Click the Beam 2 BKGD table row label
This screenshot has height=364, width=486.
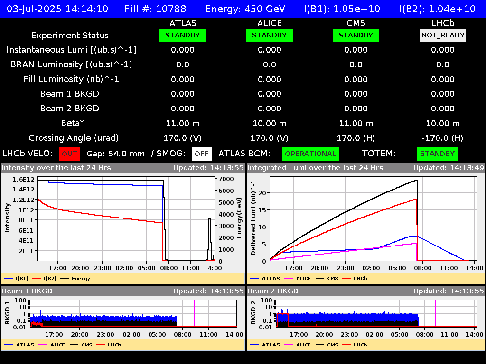coord(70,109)
